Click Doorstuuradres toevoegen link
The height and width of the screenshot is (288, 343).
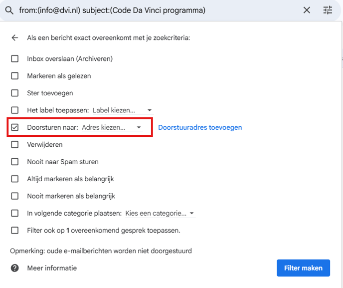(x=200, y=127)
